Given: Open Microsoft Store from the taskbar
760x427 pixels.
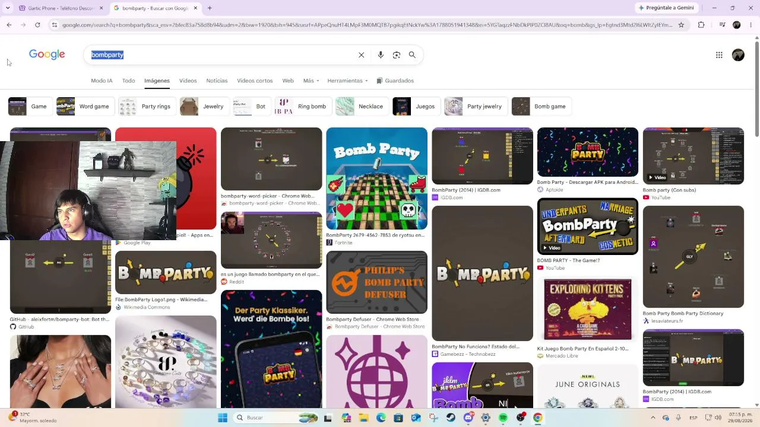Looking at the screenshot, I should point(398,418).
